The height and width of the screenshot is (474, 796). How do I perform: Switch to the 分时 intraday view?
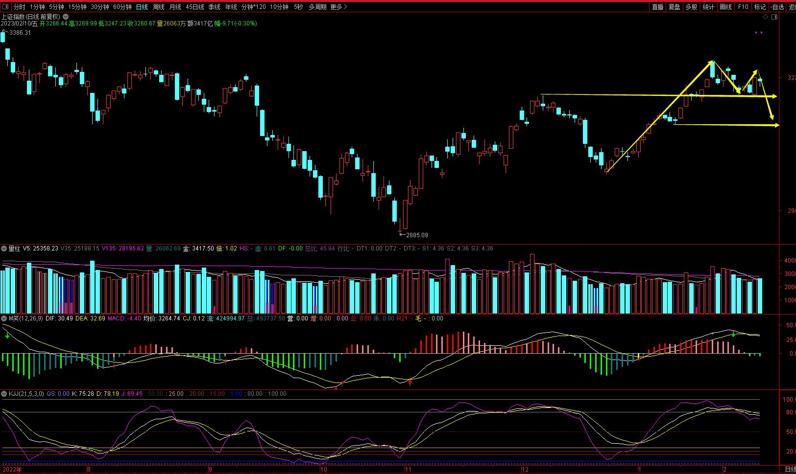pyautogui.click(x=19, y=7)
